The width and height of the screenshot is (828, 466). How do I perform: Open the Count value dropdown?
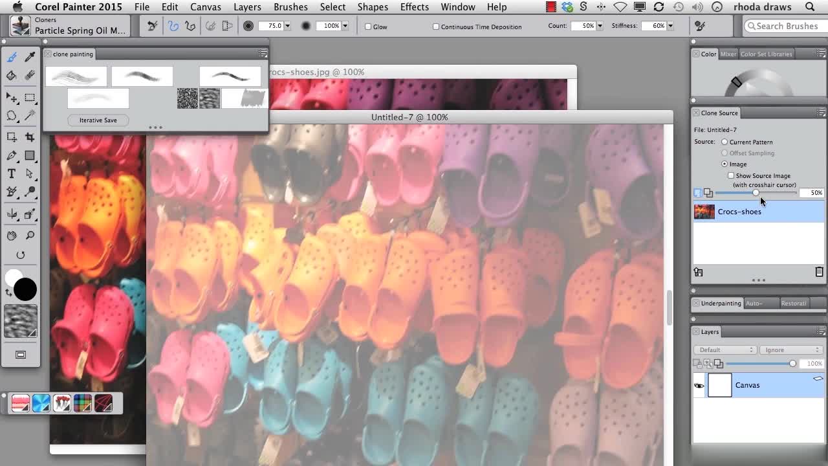pyautogui.click(x=600, y=26)
